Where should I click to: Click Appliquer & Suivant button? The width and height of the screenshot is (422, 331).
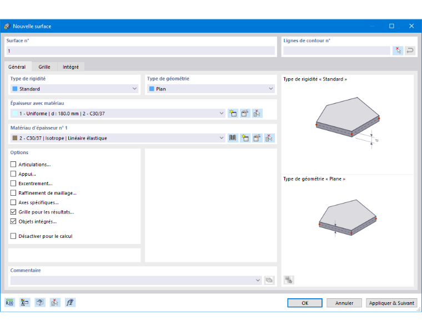pos(391,303)
